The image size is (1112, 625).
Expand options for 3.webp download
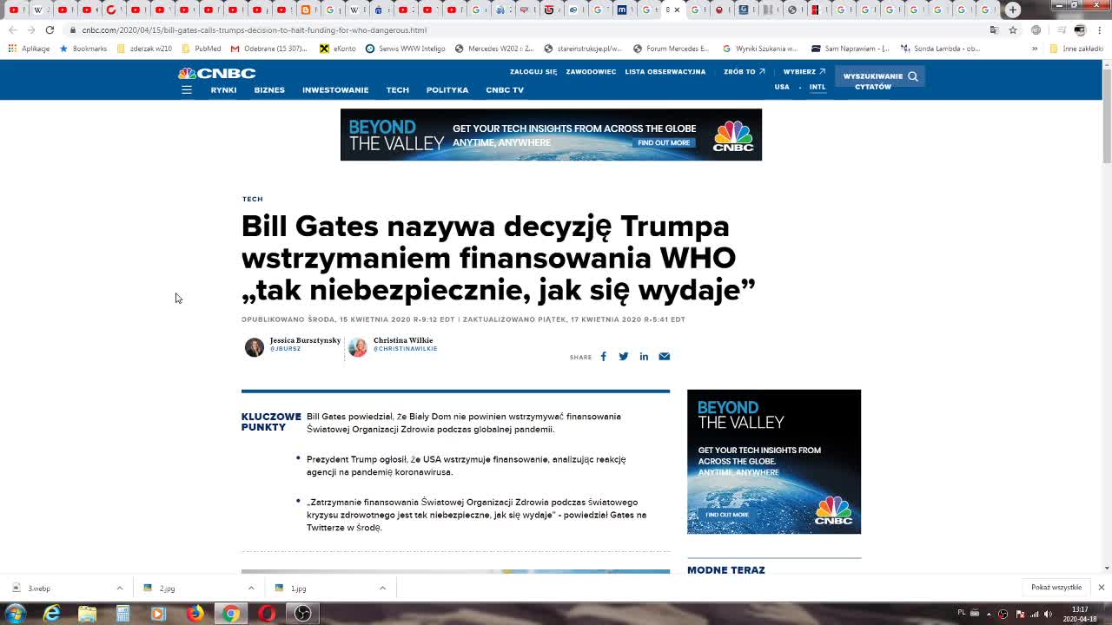click(x=119, y=589)
